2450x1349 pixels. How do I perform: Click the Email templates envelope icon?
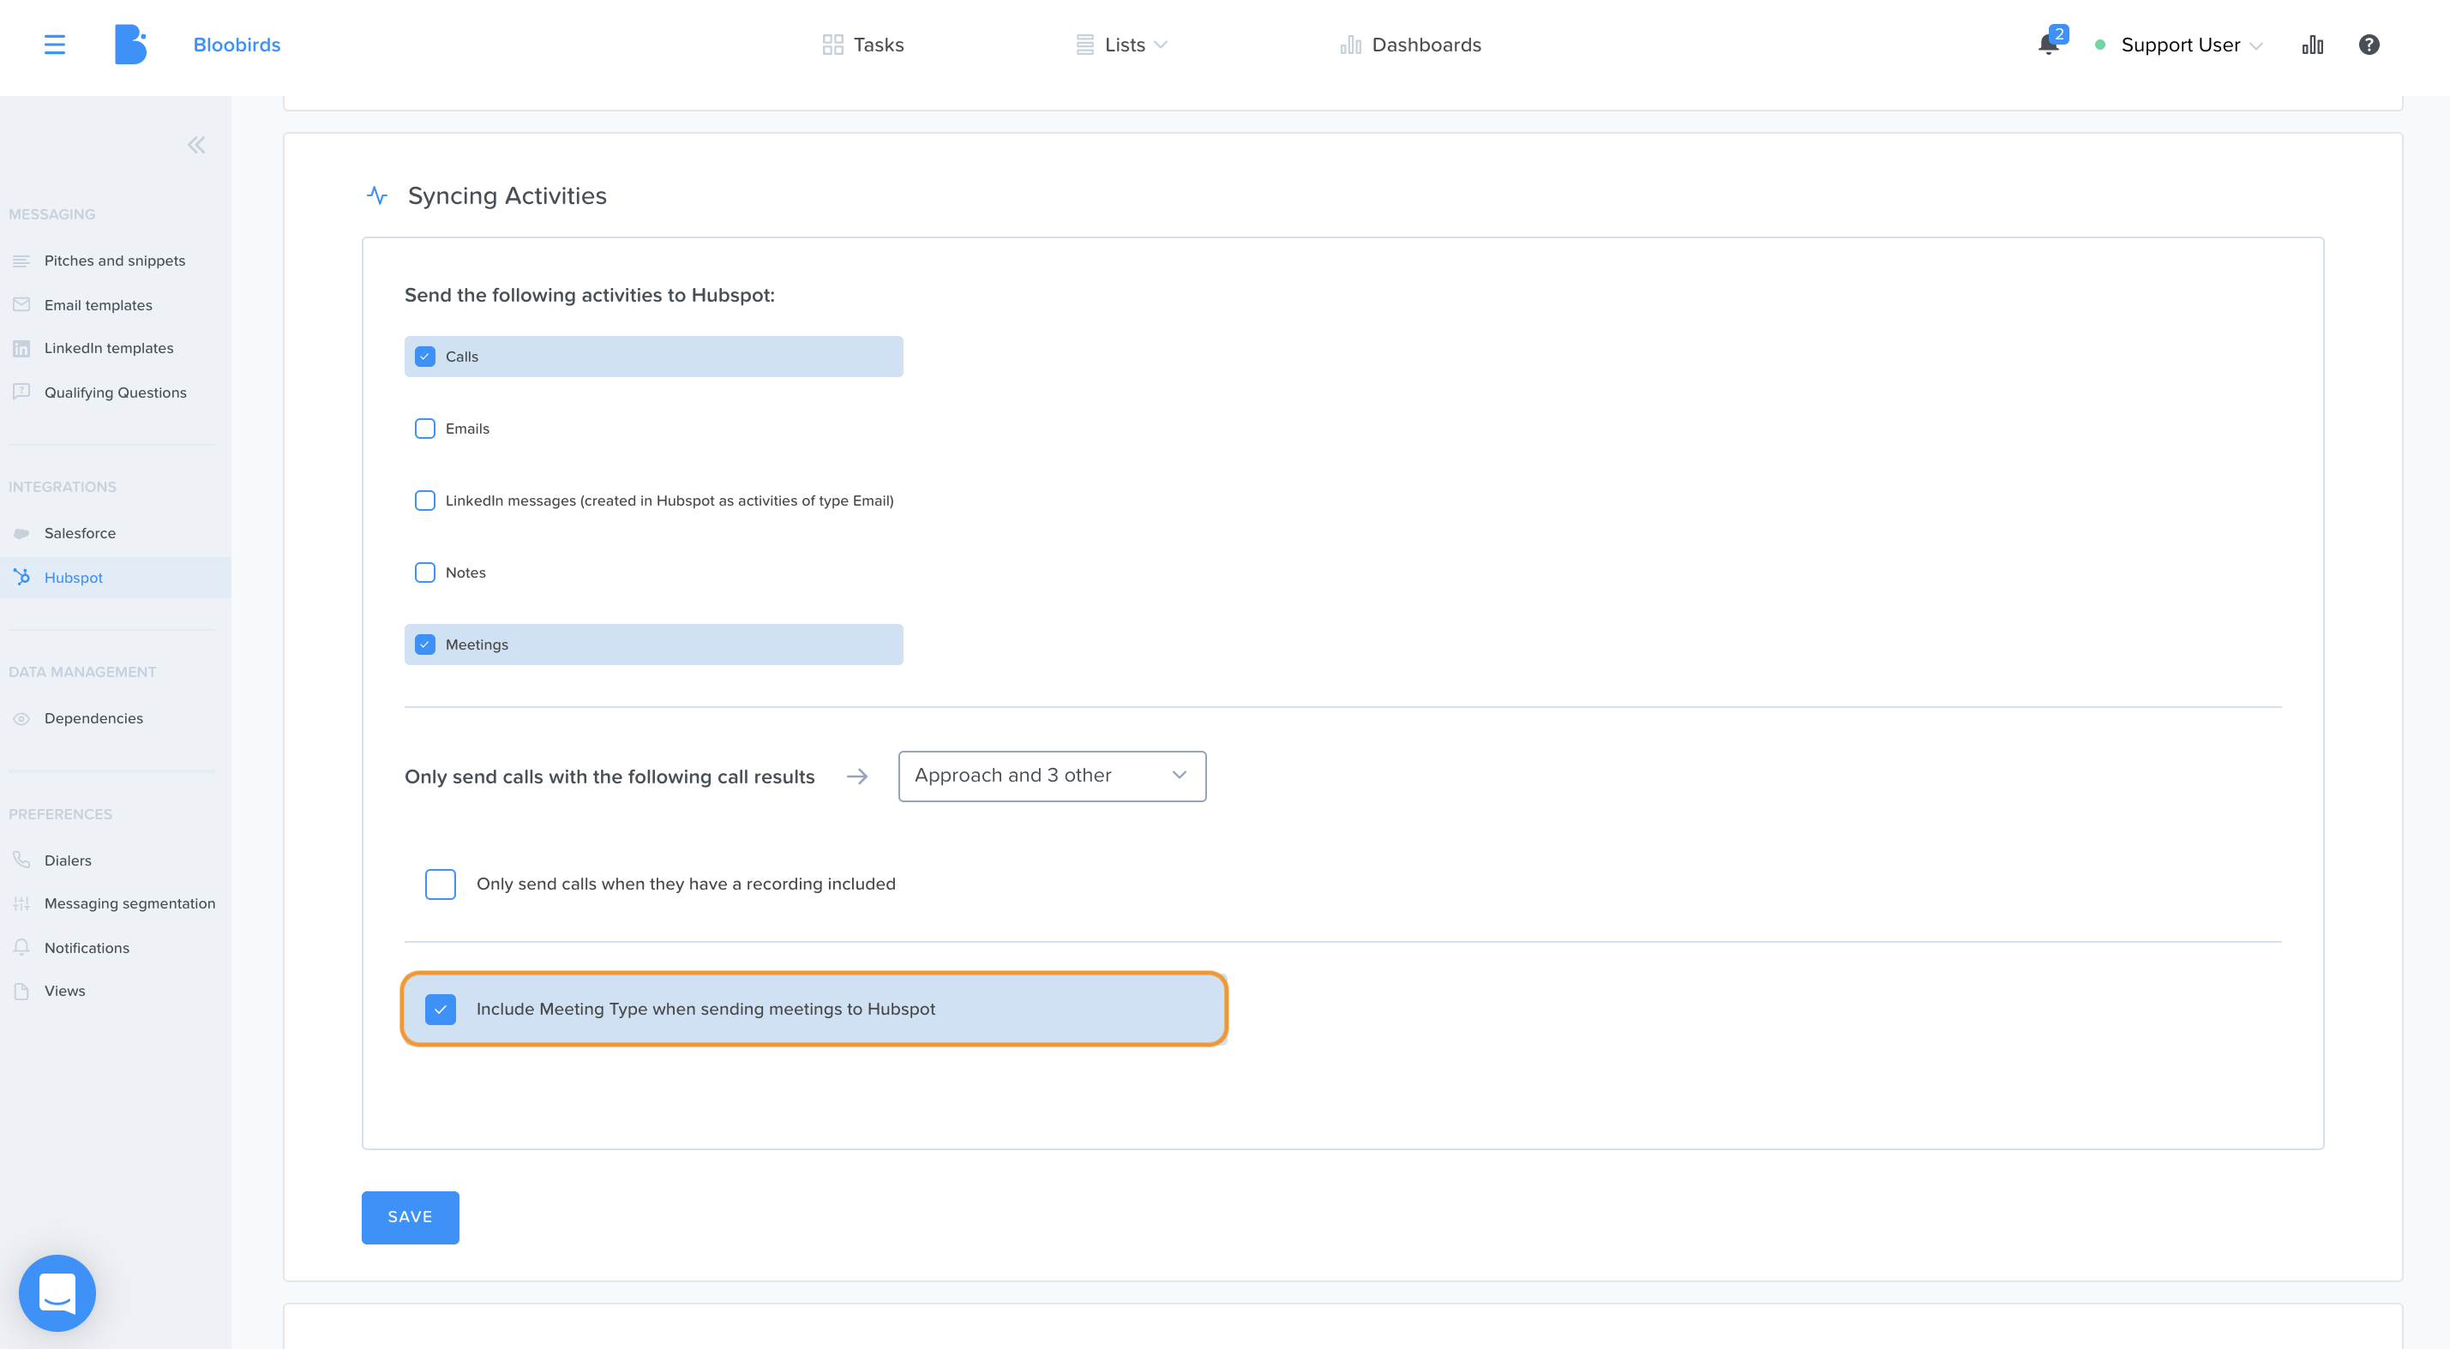click(21, 305)
